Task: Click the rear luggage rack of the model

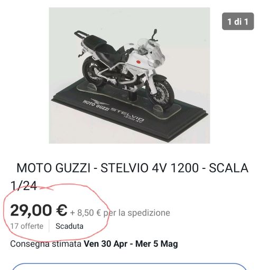Action: point(81,34)
